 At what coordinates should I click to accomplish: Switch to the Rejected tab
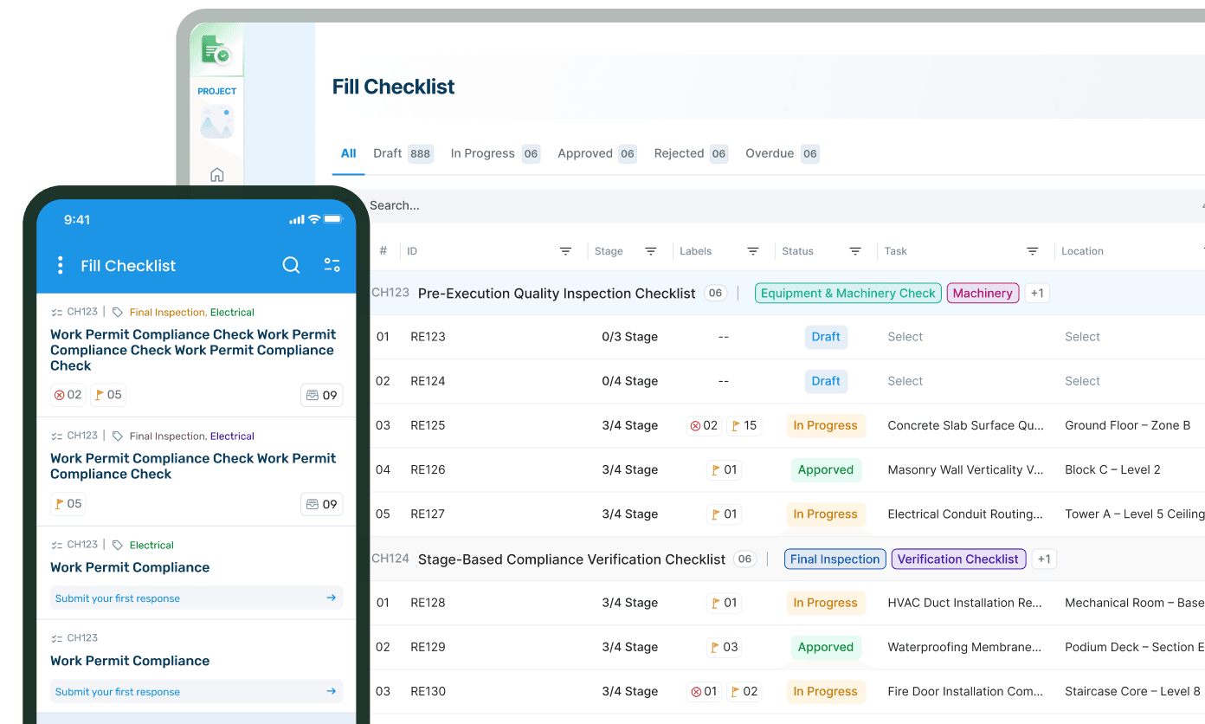[691, 153]
